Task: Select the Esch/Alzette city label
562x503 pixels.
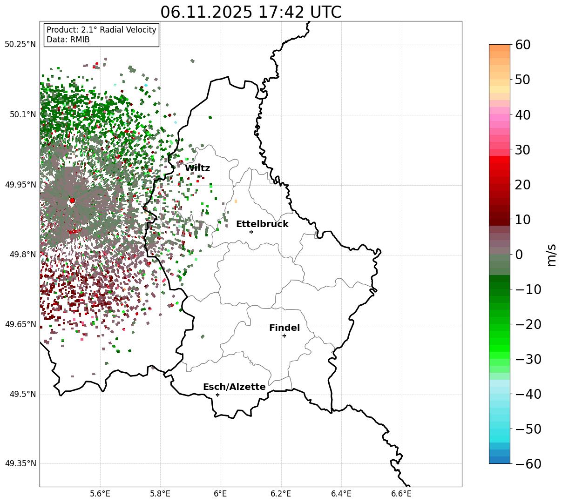Action: tap(234, 387)
